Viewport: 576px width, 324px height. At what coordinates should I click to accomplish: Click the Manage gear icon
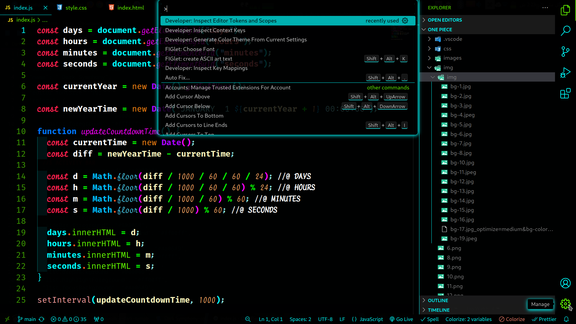[x=565, y=304]
